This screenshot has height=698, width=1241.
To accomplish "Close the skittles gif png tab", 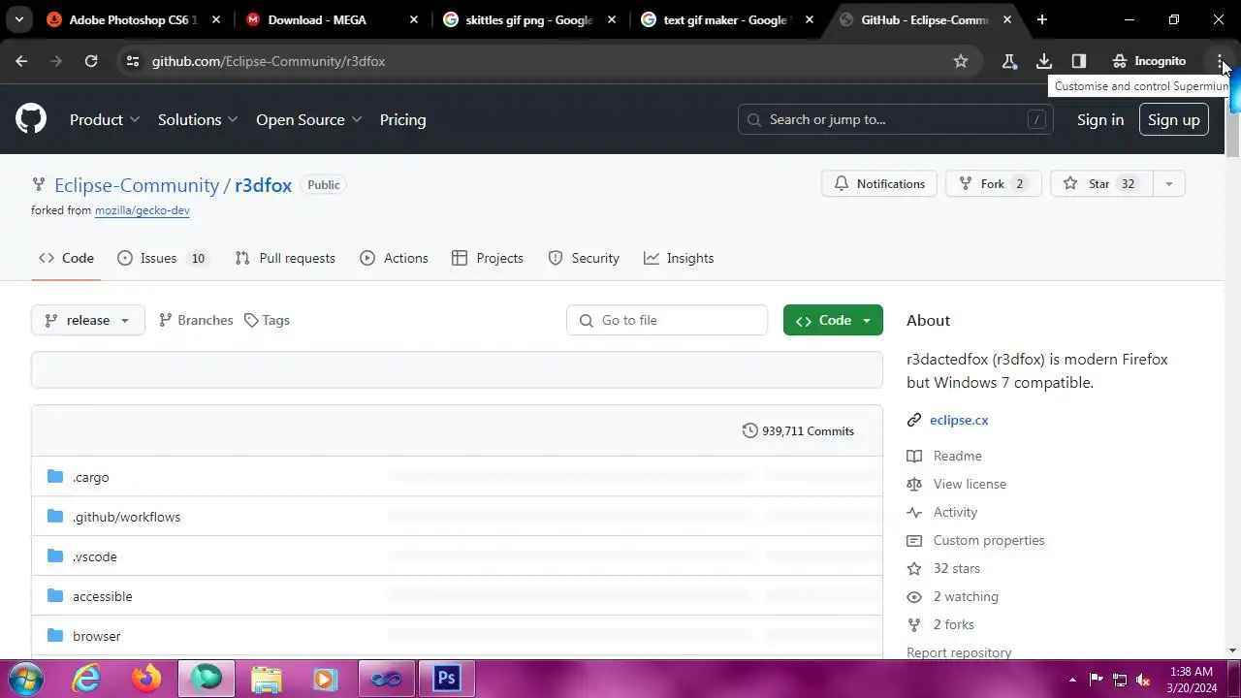I will [612, 19].
